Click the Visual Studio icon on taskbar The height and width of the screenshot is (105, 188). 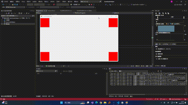point(92,103)
